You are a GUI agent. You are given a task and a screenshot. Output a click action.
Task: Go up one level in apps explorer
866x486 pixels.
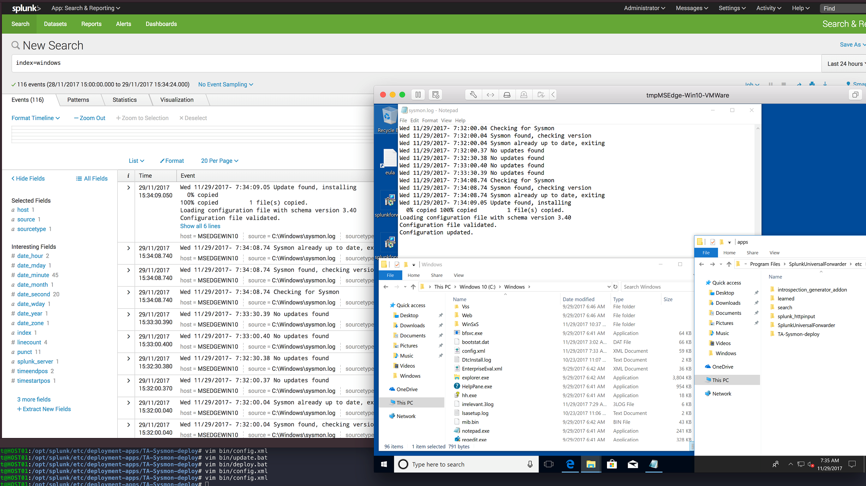tap(729, 264)
